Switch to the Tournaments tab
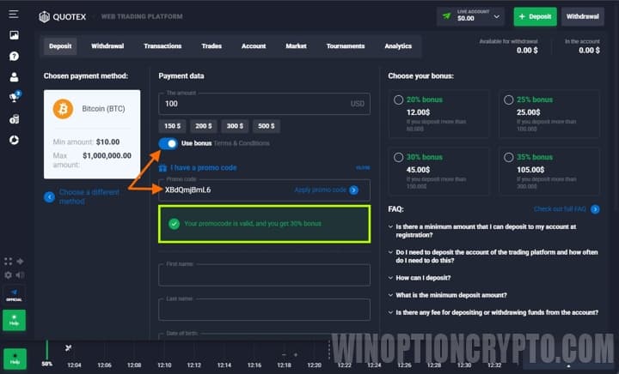Screen dimensions: 619x374 point(346,46)
